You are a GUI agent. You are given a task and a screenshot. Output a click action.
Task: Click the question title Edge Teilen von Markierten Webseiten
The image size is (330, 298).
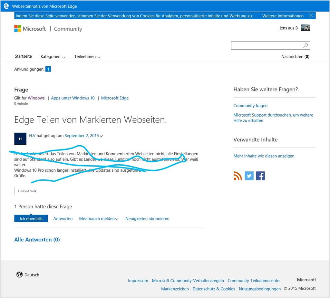pos(91,120)
